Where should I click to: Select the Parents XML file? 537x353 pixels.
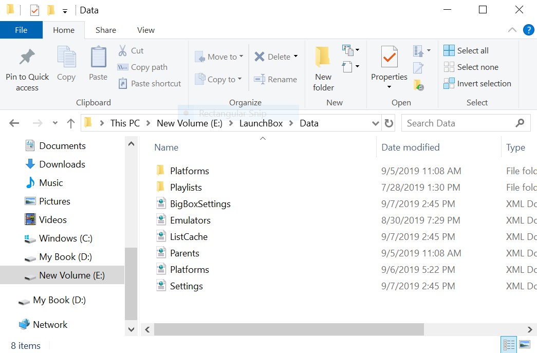point(178,253)
